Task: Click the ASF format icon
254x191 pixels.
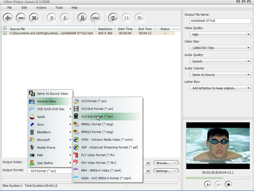Action: click(x=76, y=147)
